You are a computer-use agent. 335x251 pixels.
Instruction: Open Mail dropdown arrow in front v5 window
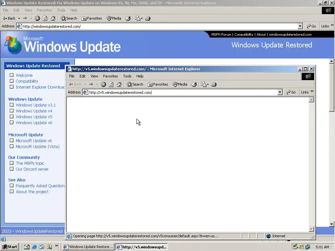[208, 85]
